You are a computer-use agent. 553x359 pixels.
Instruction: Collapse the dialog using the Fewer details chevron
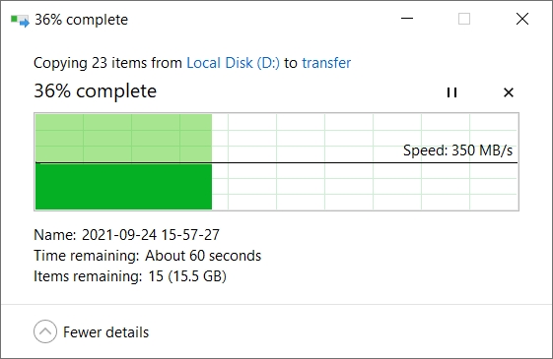[x=45, y=331]
